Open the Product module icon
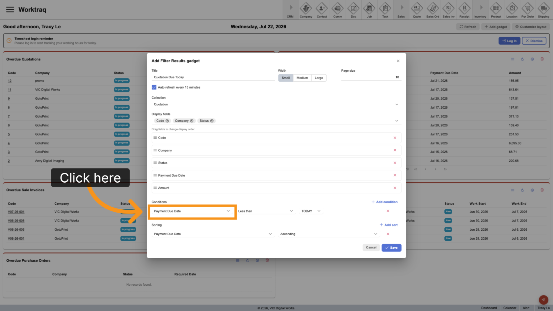553x311 pixels. point(496,10)
